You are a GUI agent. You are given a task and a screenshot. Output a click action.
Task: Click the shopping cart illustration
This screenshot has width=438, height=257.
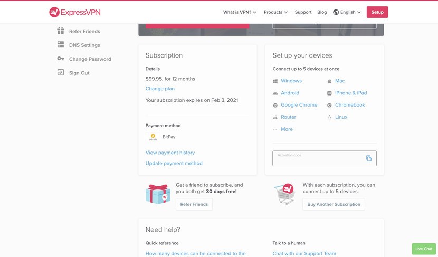pyautogui.click(x=284, y=194)
